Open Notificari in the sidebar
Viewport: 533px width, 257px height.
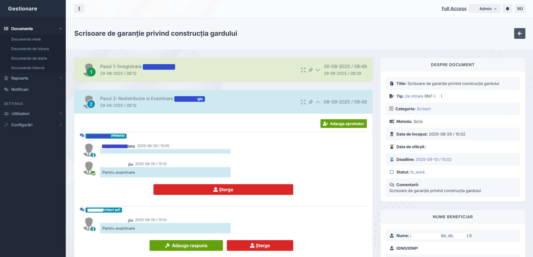20,89
